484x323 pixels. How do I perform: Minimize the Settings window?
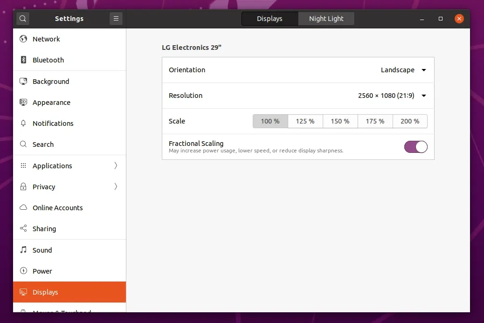[422, 19]
